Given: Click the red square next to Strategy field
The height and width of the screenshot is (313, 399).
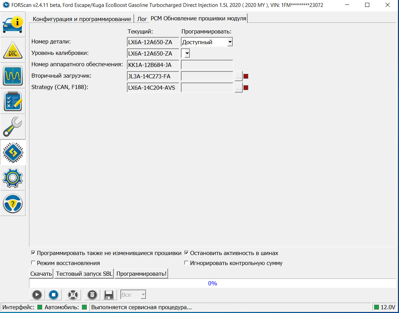Looking at the screenshot, I should click(x=246, y=88).
